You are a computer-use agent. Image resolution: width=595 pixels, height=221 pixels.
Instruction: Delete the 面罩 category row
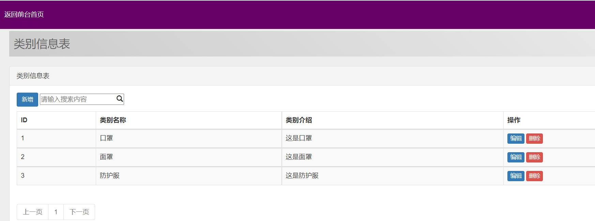534,157
